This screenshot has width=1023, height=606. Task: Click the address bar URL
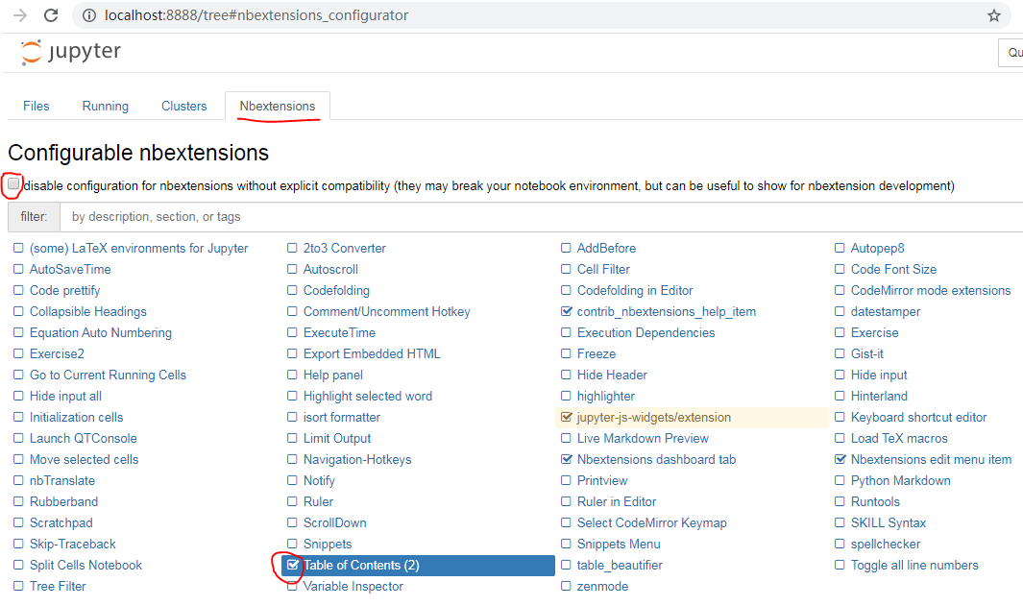pos(256,15)
